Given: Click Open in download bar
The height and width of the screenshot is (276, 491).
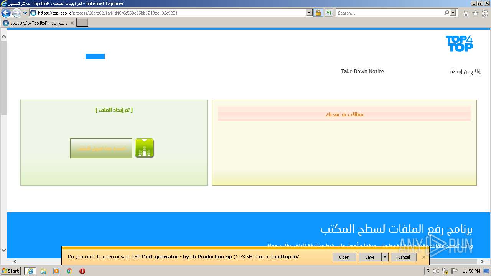Looking at the screenshot, I should pos(344,257).
